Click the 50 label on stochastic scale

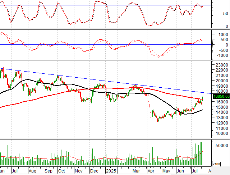pyautogui.click(x=225, y=13)
